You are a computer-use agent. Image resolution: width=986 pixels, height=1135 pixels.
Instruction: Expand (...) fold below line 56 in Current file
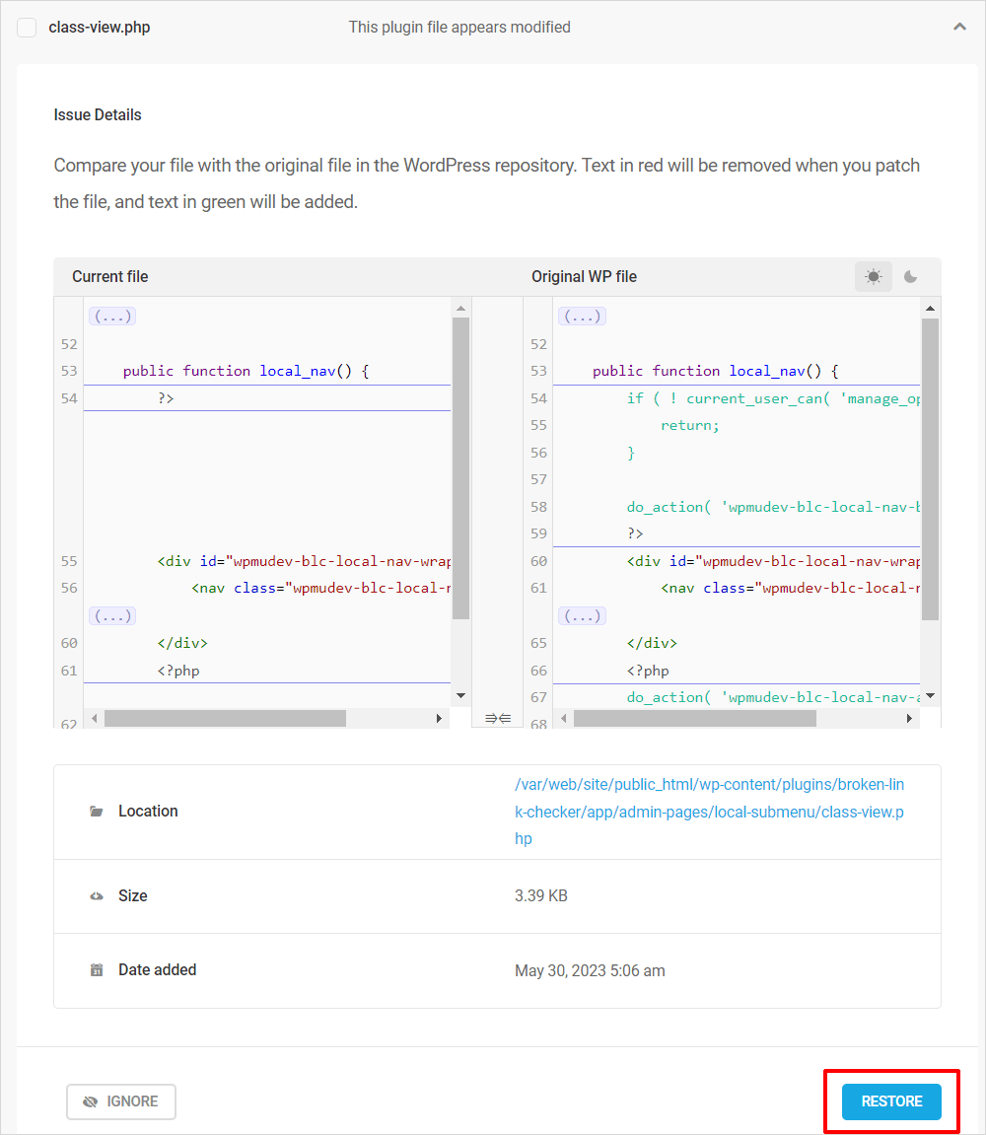pos(112,615)
